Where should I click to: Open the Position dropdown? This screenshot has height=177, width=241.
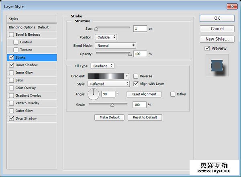pyautogui.click(x=106, y=37)
